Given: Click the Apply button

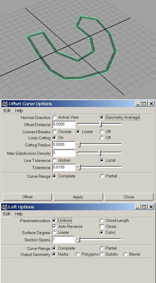Looking at the screenshot, I should point(78,197).
